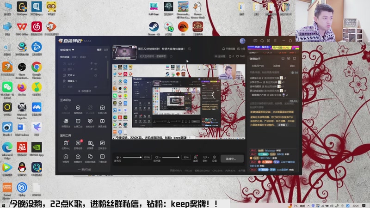Viewport: 370px width, 208px height.
Task: Open OBS Studio desktop shortcut
Action: (22, 70)
